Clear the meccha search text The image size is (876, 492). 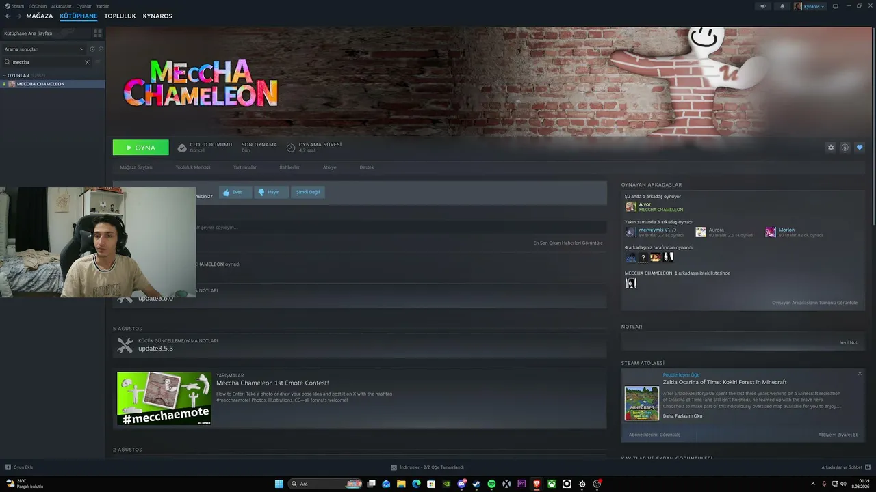(87, 62)
